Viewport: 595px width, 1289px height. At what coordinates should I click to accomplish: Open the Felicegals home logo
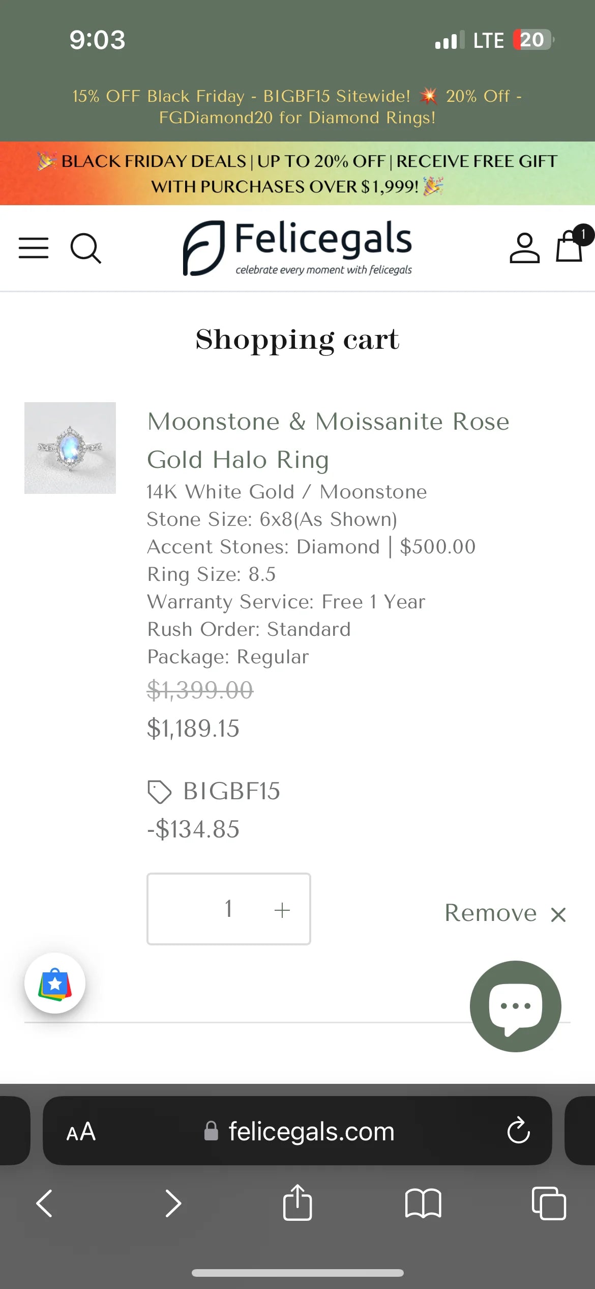click(297, 248)
